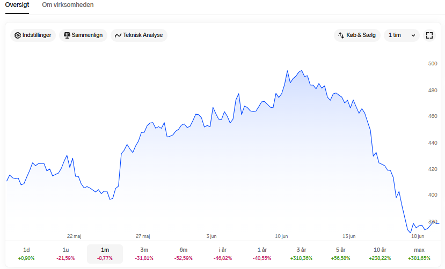445x269 pixels.
Task: Click the Køb & Sælg arrows icon
Action: [341, 35]
